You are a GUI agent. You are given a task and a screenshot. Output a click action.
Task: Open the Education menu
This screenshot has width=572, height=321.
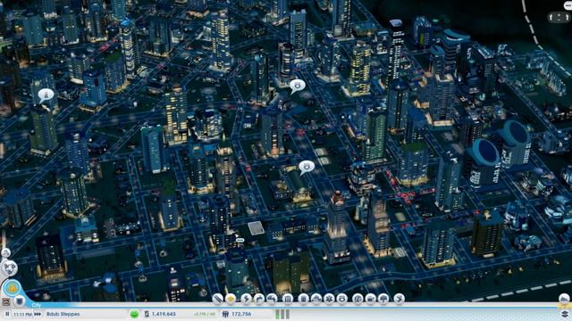[357, 299]
